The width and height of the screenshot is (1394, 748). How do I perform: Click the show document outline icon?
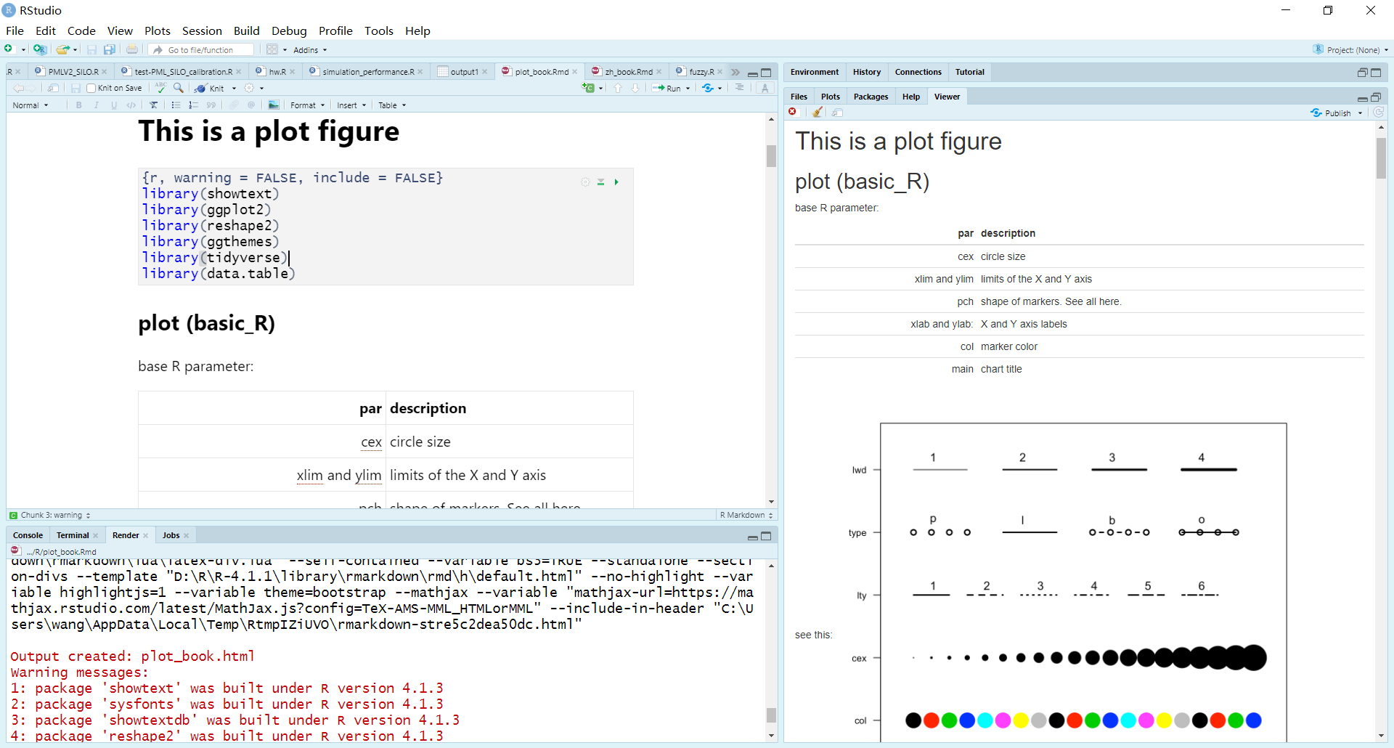coord(739,88)
